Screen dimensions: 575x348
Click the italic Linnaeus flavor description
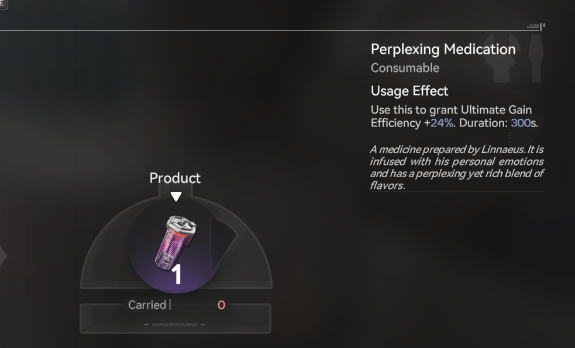pos(457,167)
